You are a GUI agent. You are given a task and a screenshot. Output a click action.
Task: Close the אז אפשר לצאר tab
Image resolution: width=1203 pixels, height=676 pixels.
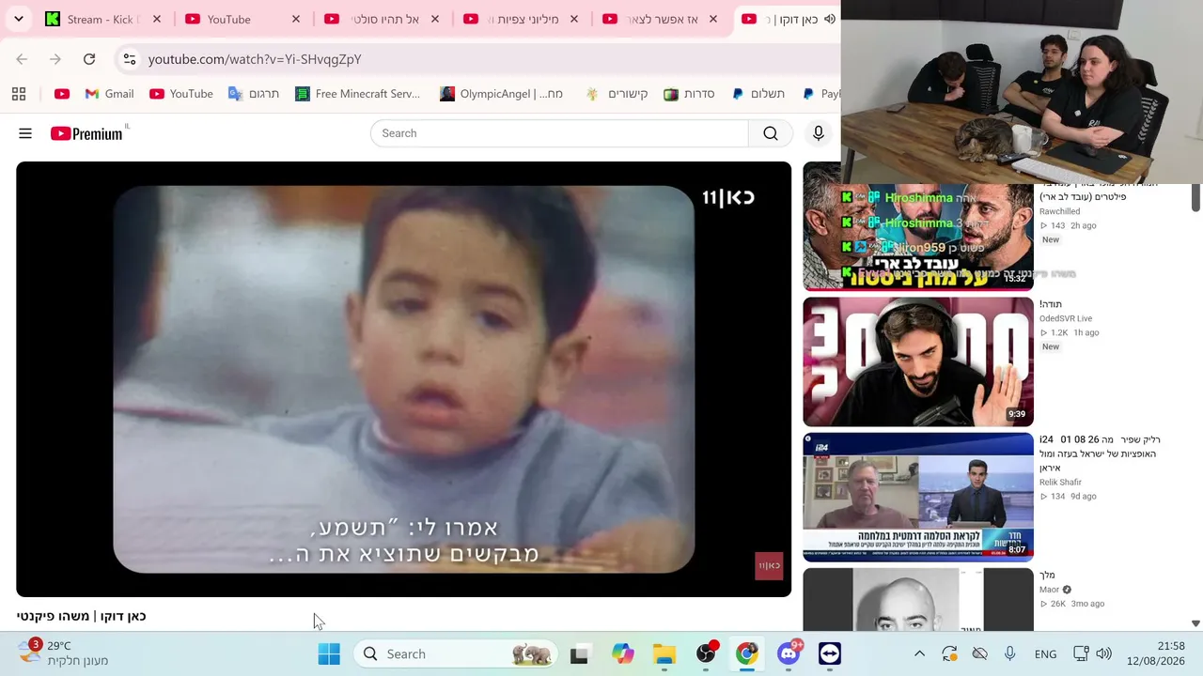pos(713,19)
